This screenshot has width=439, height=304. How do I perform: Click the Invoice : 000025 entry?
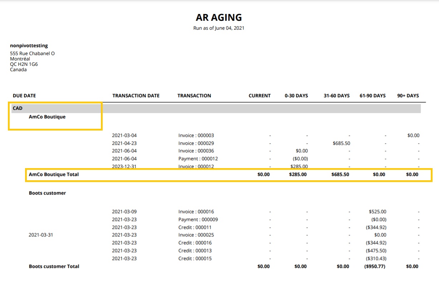pos(196,235)
